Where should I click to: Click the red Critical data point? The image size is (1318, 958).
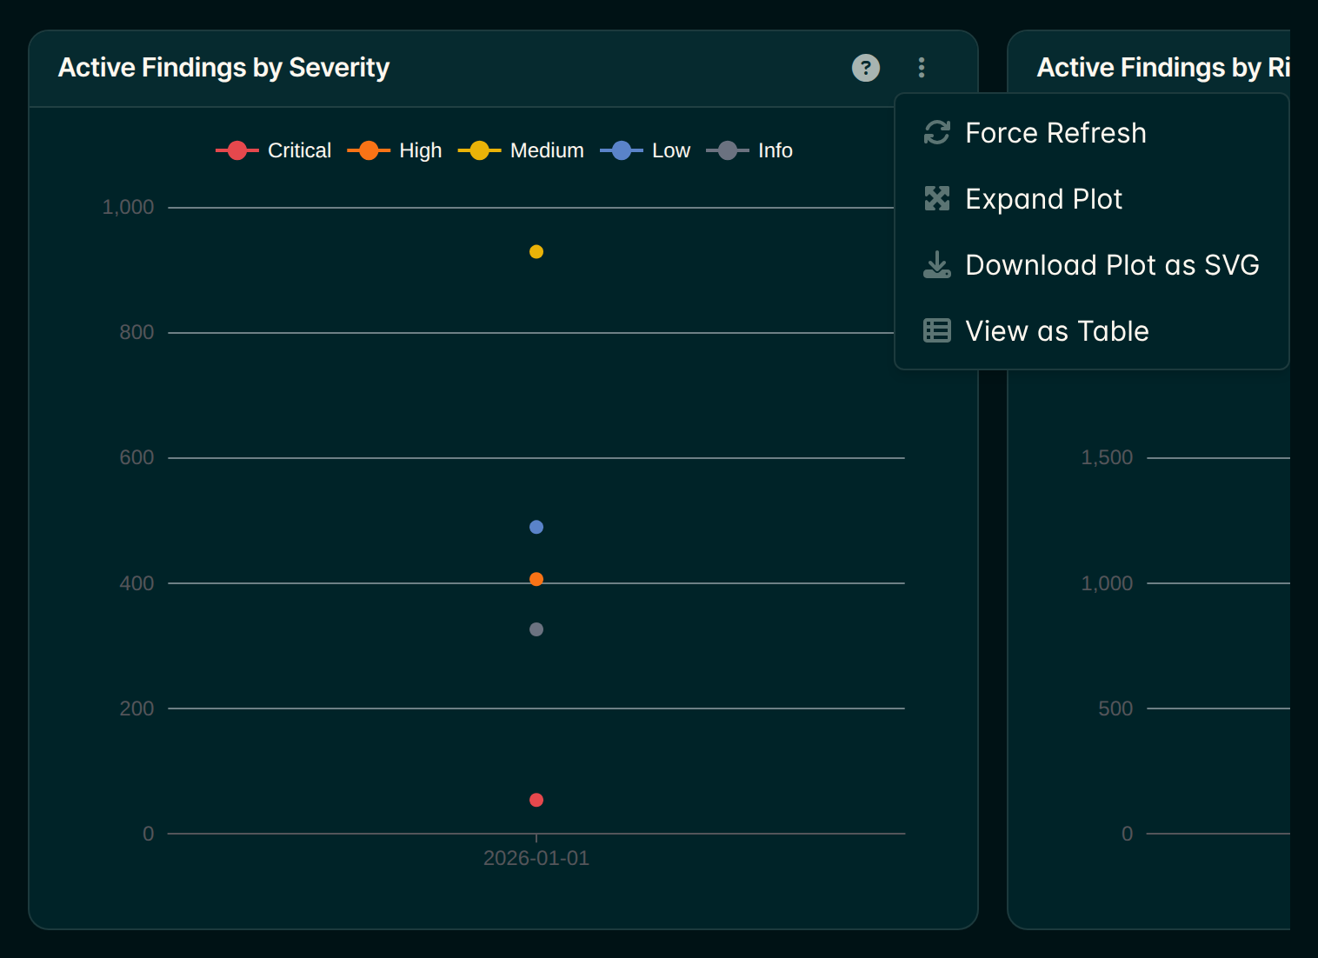click(x=536, y=800)
